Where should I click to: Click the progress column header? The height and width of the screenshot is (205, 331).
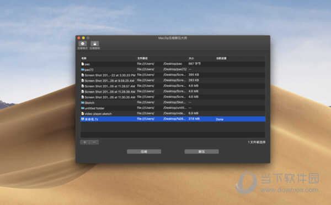[221, 58]
